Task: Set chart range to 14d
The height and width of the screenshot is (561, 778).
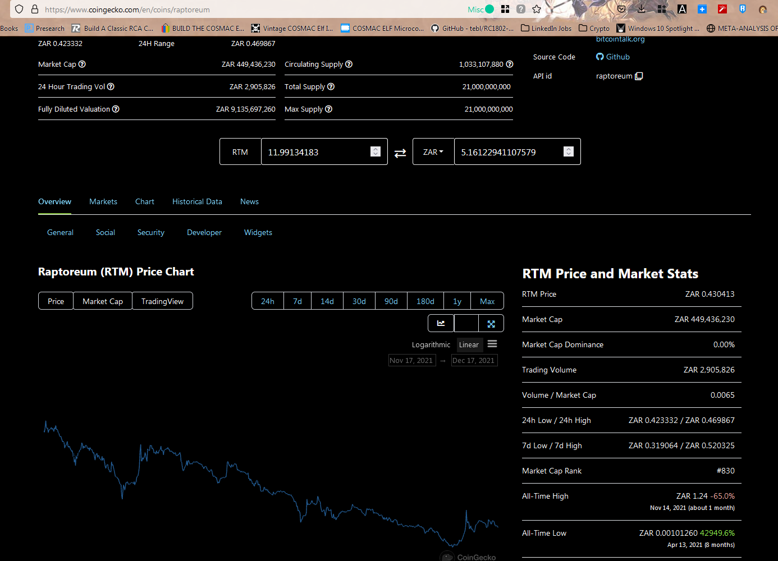Action: tap(327, 301)
